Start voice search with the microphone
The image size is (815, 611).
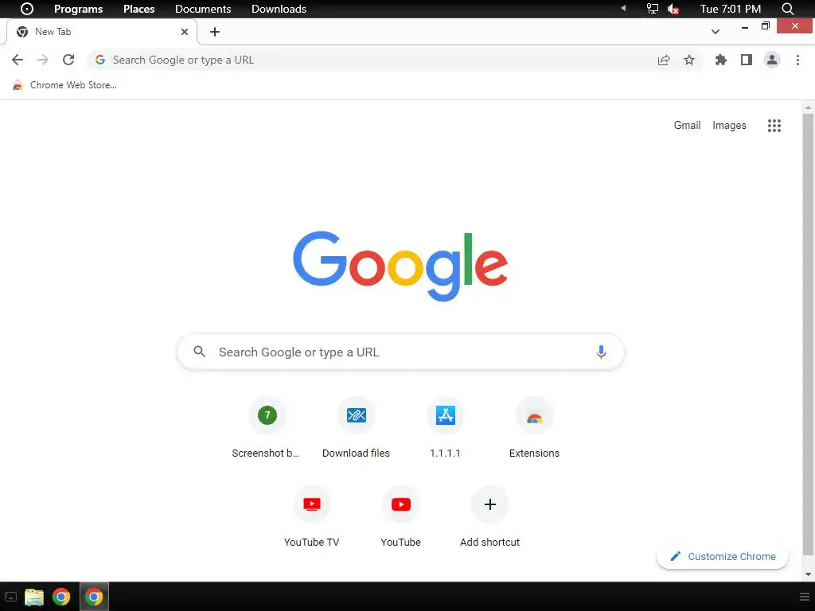(x=601, y=352)
